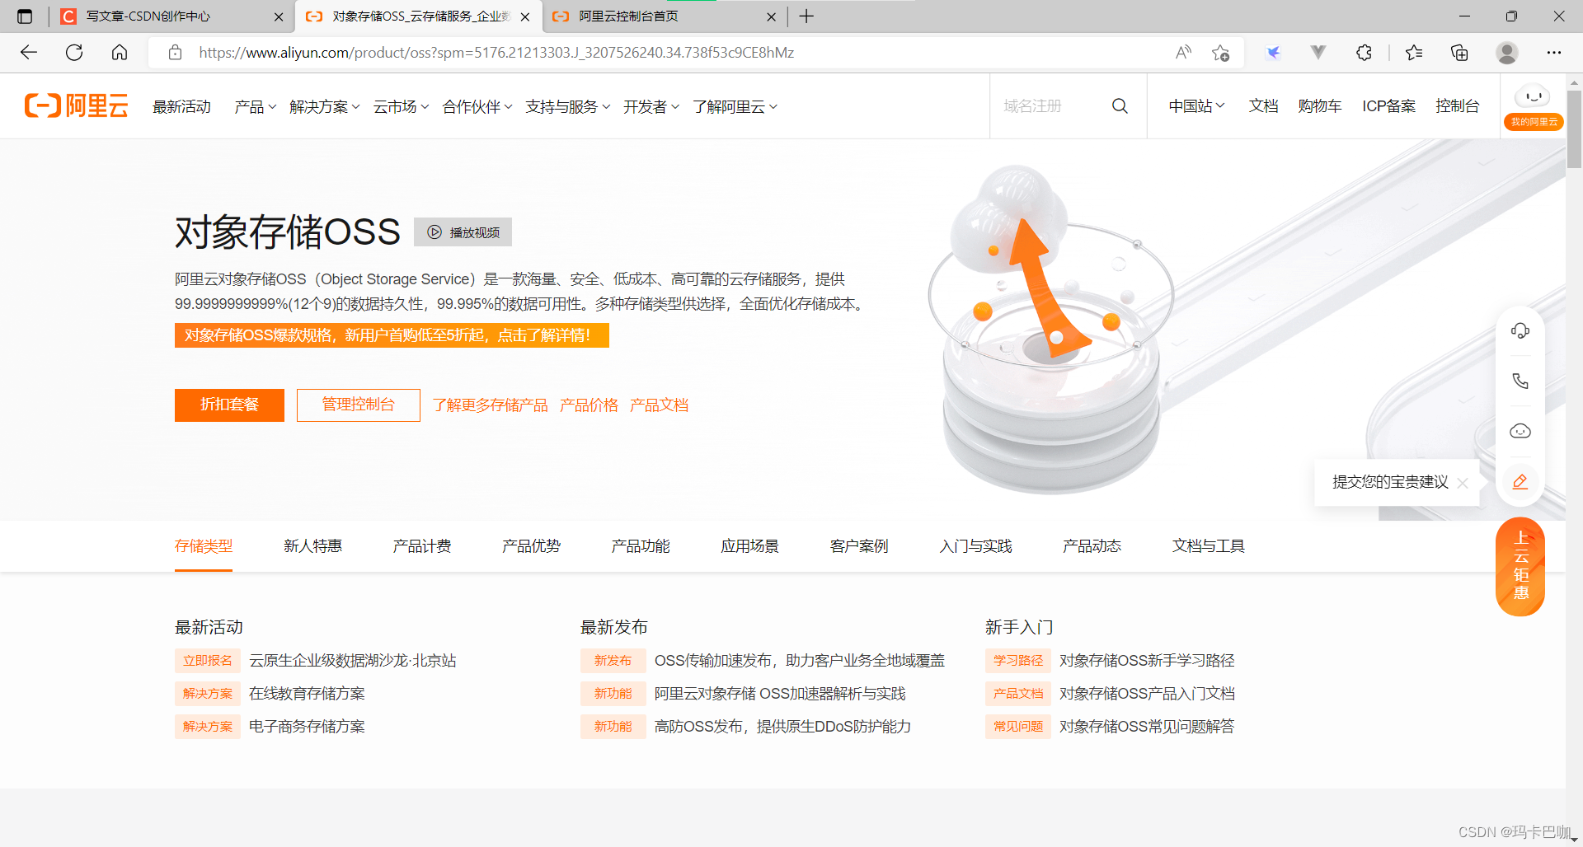The height and width of the screenshot is (847, 1583).
Task: Open 我的阿里云 avatar in top corner
Action: coord(1533,99)
